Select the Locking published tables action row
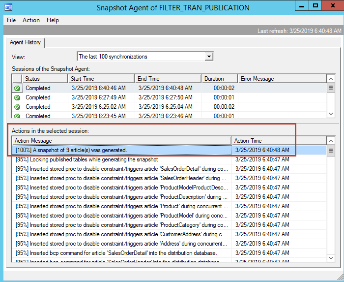Viewport: 344px width, 282px height. point(121,159)
